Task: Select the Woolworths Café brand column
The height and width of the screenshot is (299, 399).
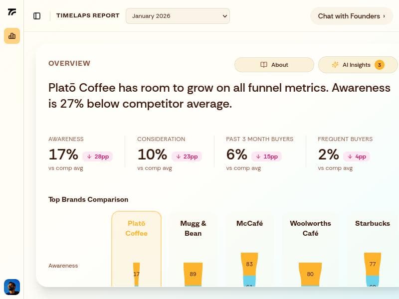Action: click(x=310, y=229)
